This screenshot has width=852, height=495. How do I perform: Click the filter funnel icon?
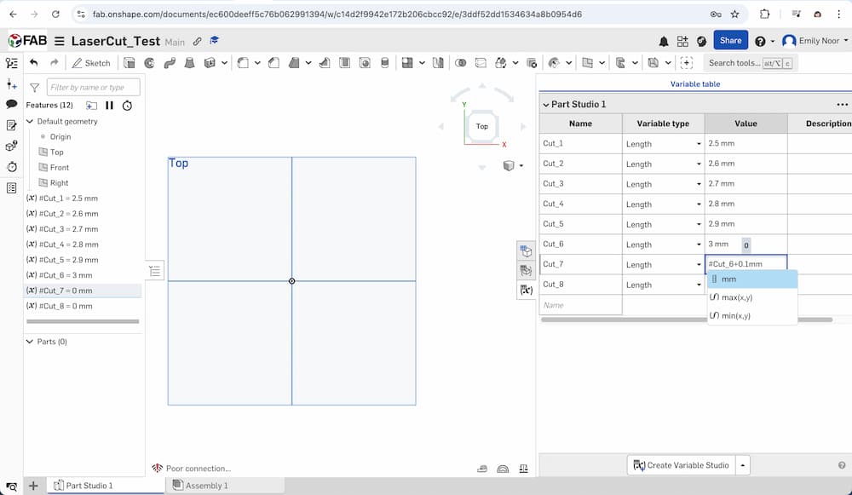click(34, 88)
